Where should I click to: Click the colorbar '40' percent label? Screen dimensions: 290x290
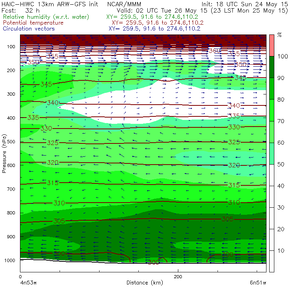coord(281,186)
